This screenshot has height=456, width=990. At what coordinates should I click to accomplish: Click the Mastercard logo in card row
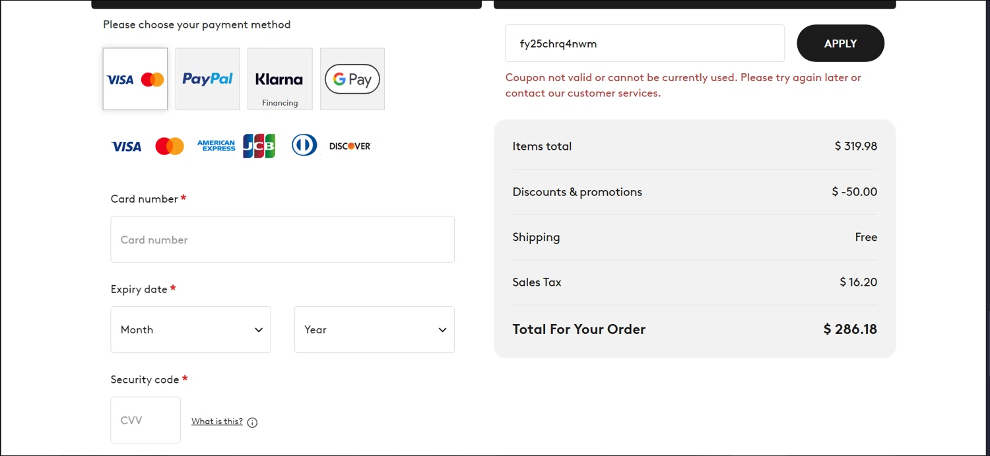(x=170, y=147)
